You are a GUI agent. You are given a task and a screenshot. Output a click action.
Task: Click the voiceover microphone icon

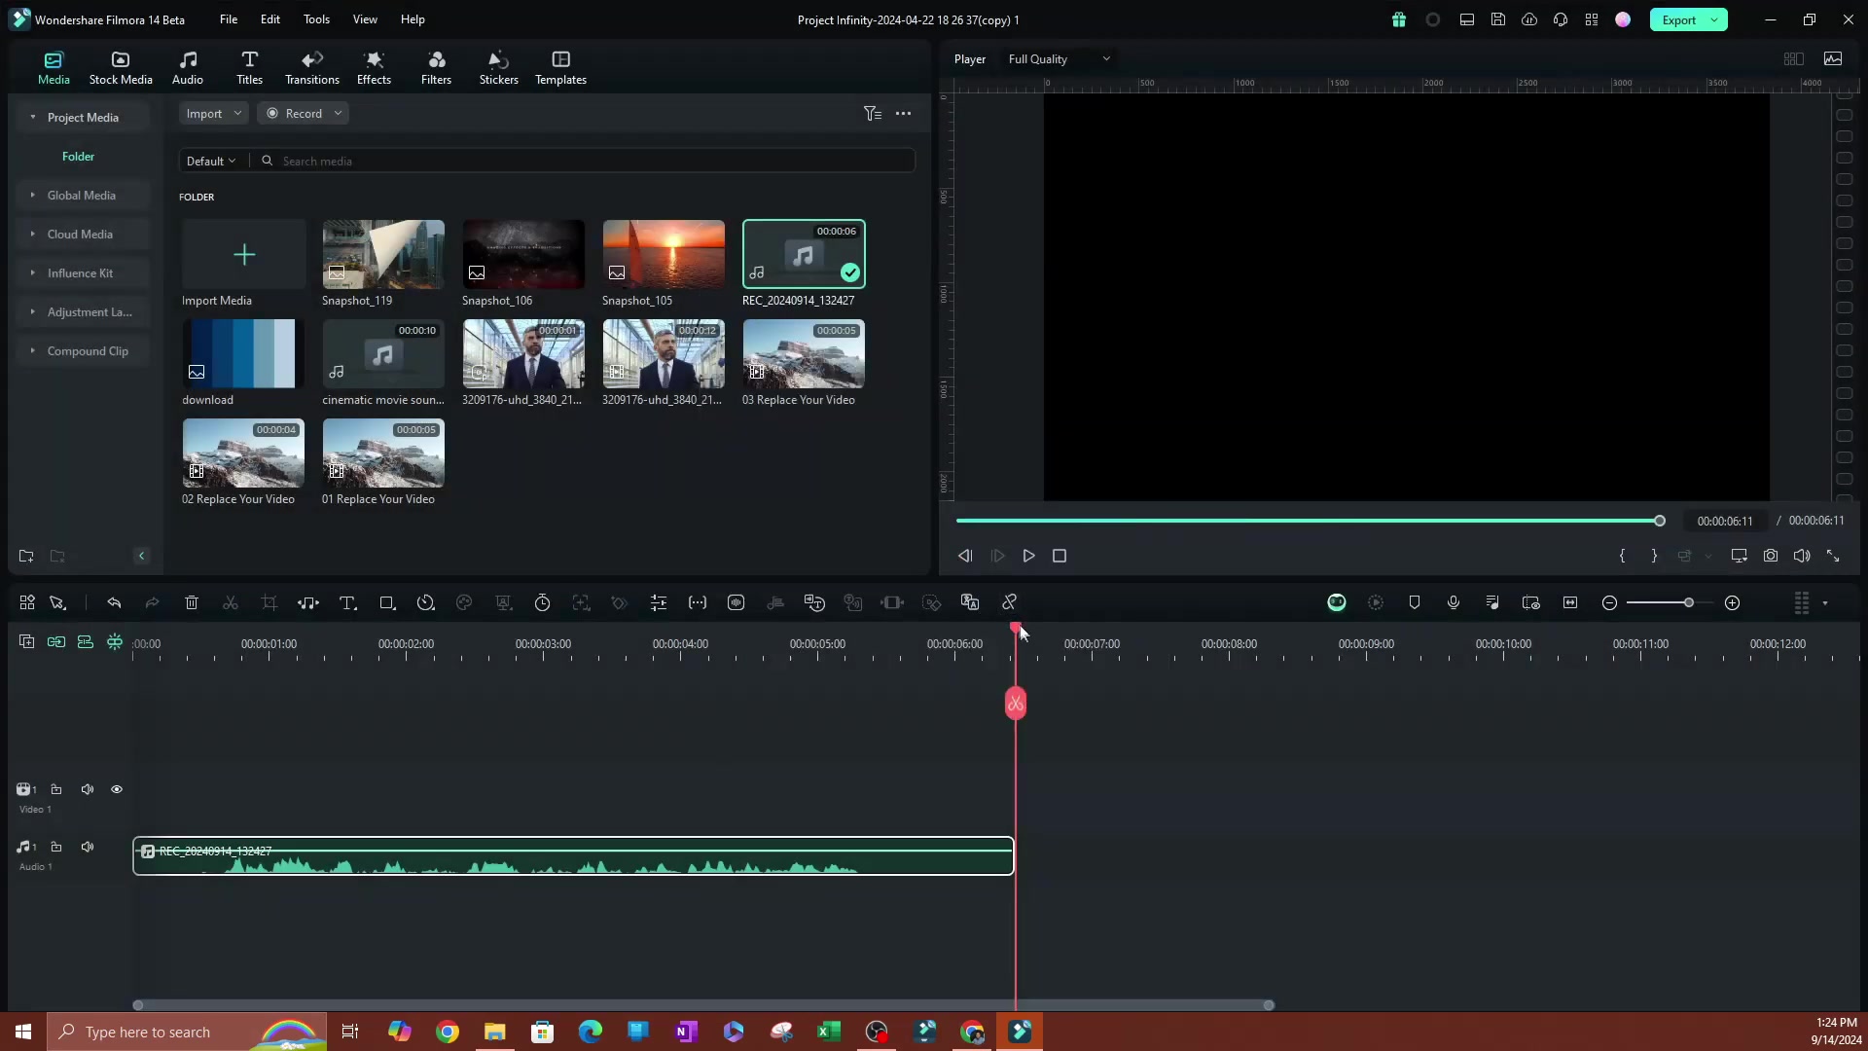click(x=1454, y=603)
